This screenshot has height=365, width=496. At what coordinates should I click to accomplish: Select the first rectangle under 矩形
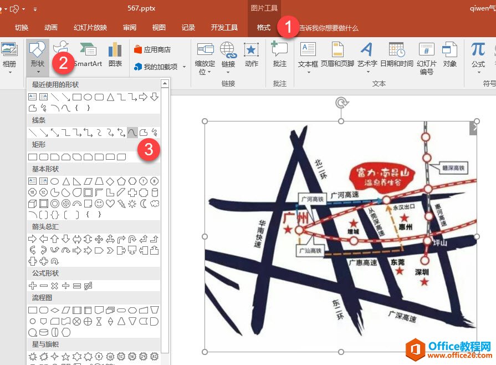pyautogui.click(x=33, y=156)
